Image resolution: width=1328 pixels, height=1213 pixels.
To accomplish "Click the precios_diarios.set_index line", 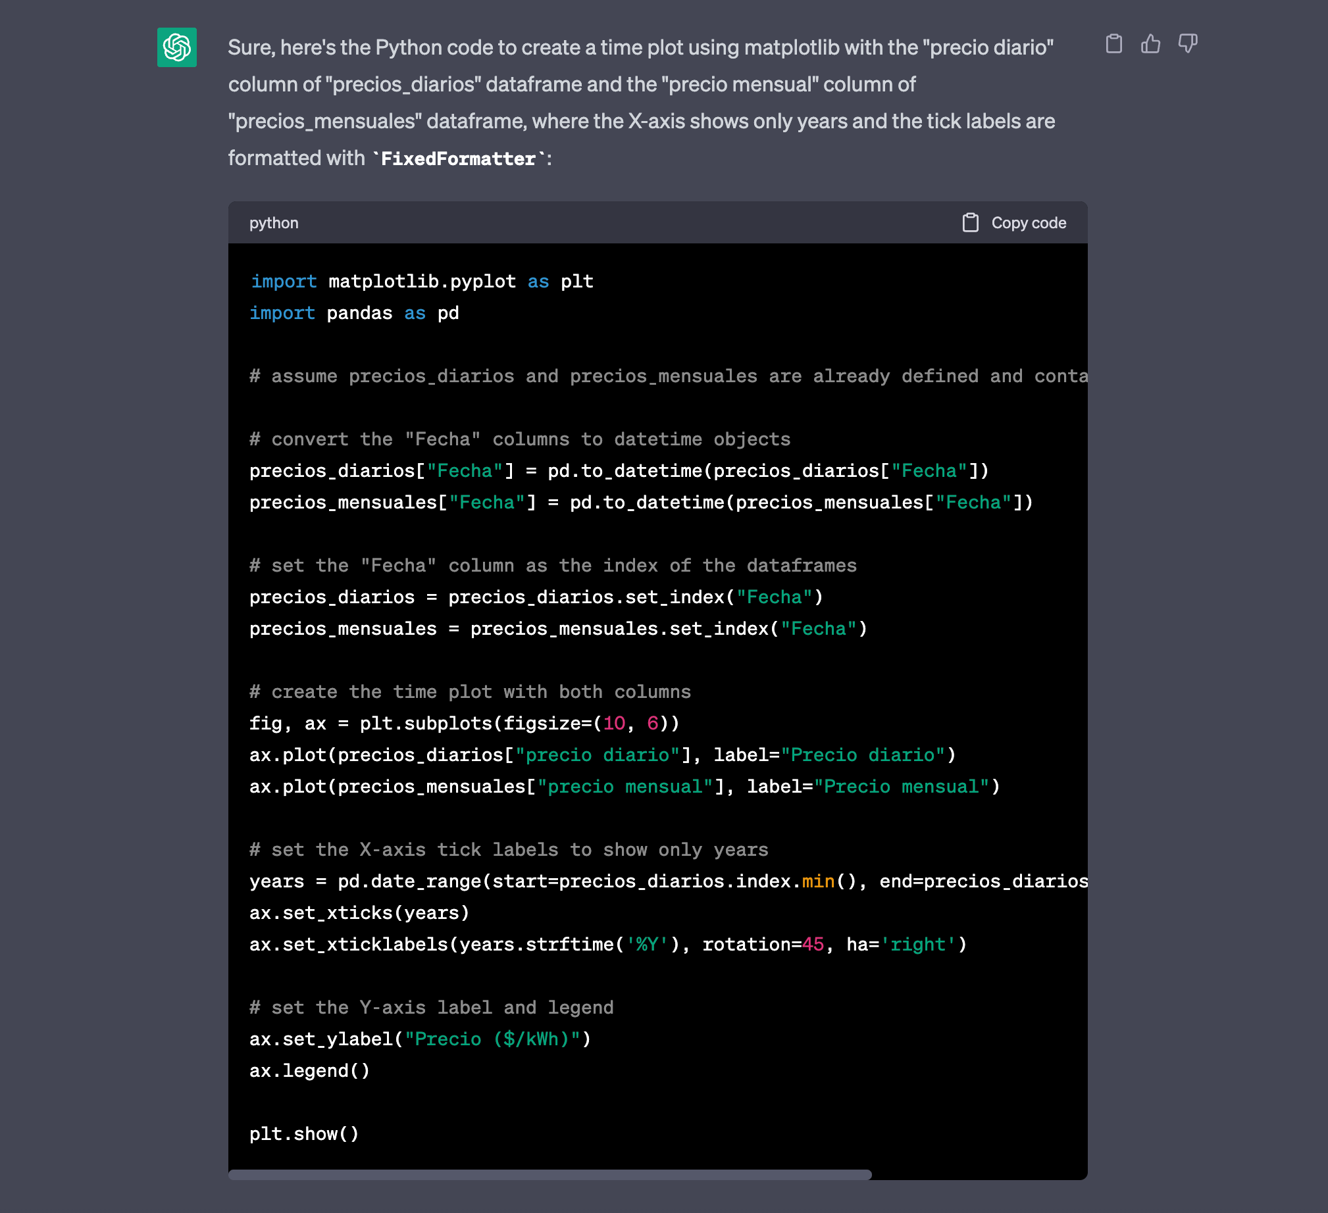I will pyautogui.click(x=536, y=597).
